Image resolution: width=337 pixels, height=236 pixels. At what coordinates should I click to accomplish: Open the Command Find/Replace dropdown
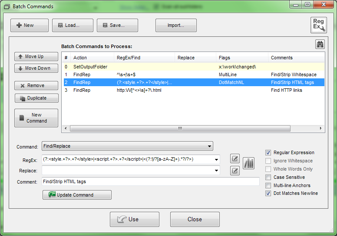tap(127, 146)
